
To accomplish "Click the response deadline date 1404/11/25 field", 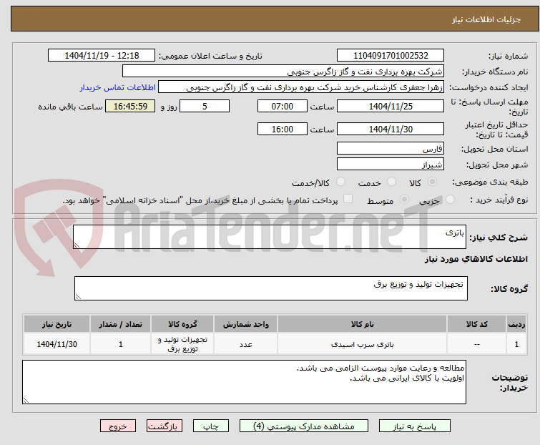I will [x=391, y=106].
